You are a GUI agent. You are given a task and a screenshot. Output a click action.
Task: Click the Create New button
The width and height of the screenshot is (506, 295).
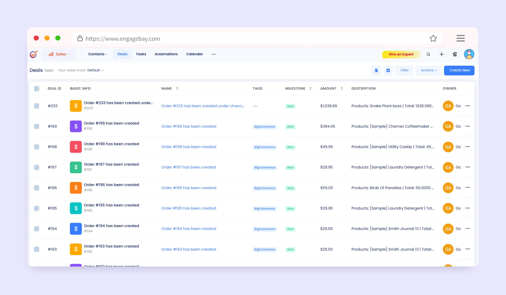click(459, 70)
